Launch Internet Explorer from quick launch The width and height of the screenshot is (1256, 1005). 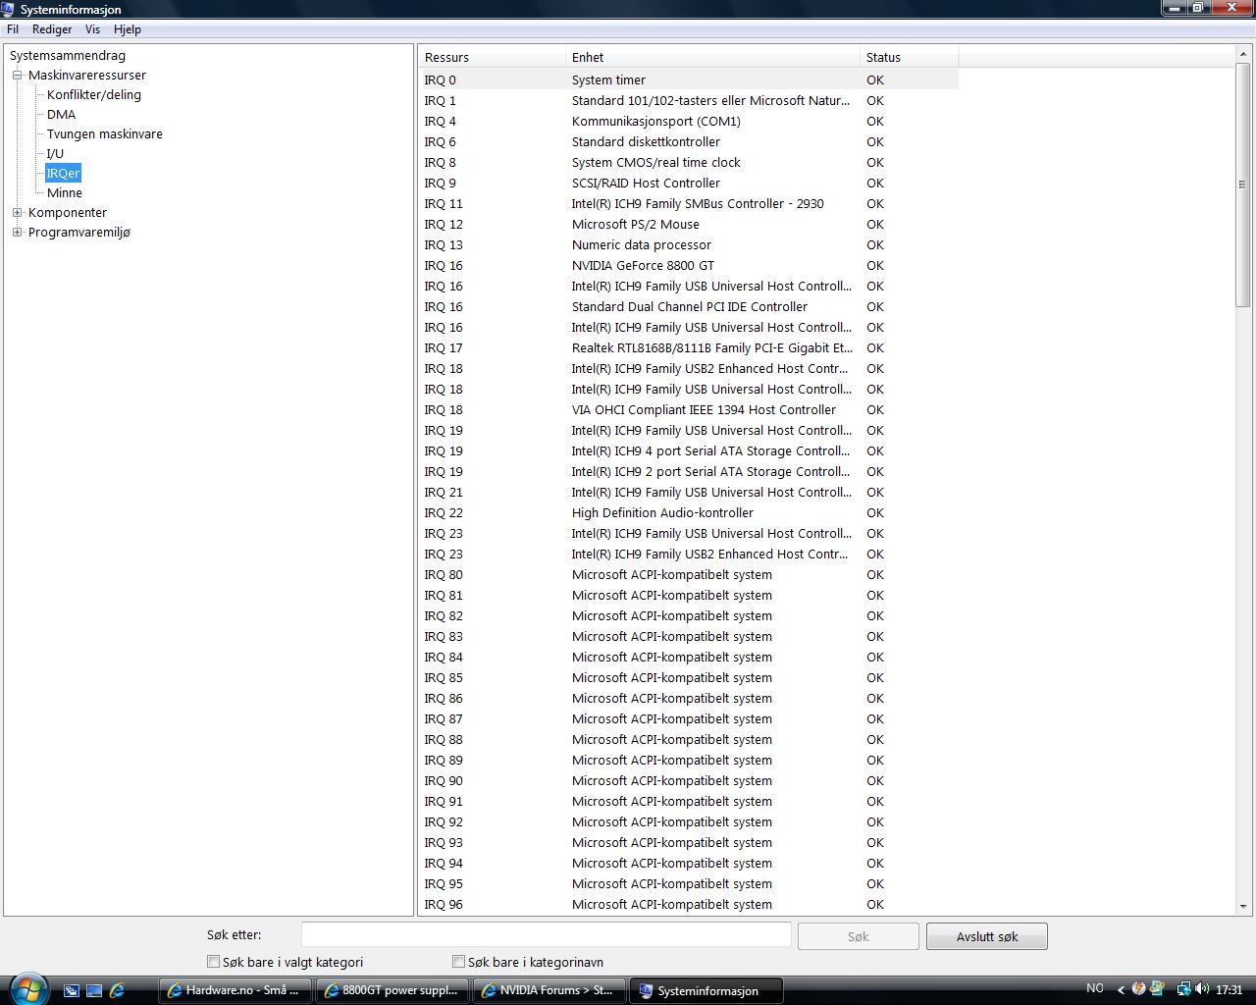(x=117, y=990)
